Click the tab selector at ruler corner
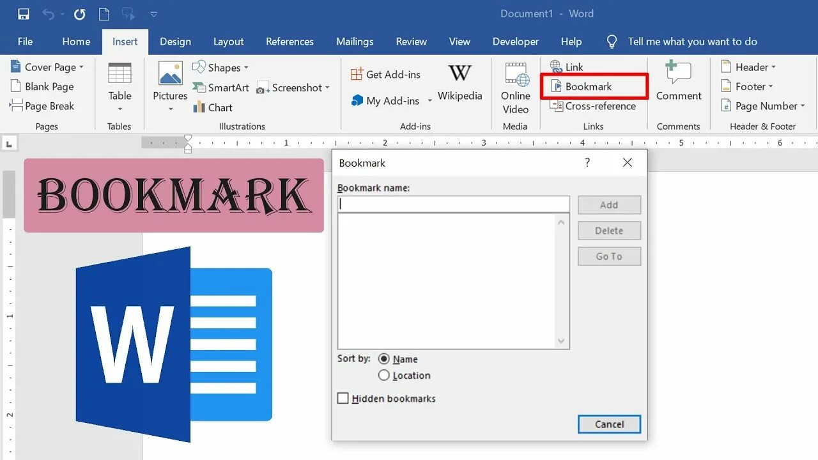Screen dimensions: 818x460 9,144
